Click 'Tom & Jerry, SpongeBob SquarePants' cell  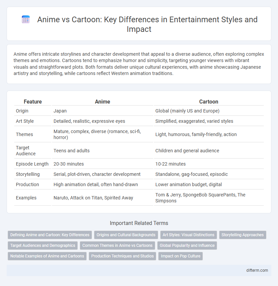point(209,198)
